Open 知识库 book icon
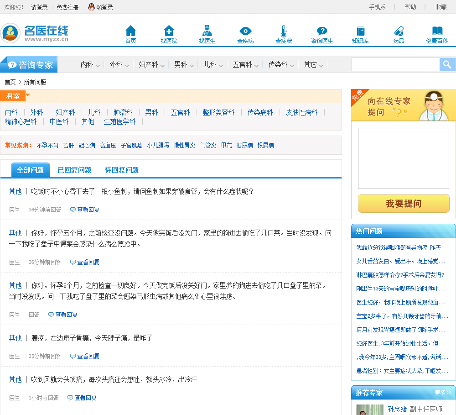Image resolution: width=456 pixels, height=415 pixels. pyautogui.click(x=360, y=31)
